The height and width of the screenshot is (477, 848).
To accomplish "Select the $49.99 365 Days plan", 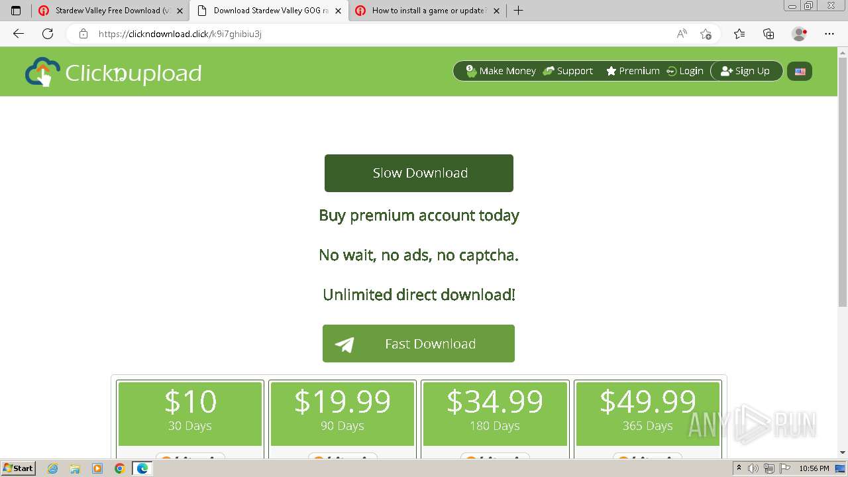I will point(648,413).
